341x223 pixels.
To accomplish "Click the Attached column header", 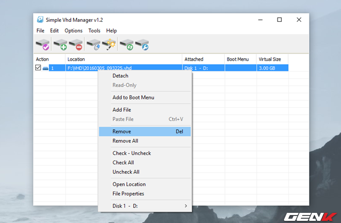I will pyautogui.click(x=204, y=59).
